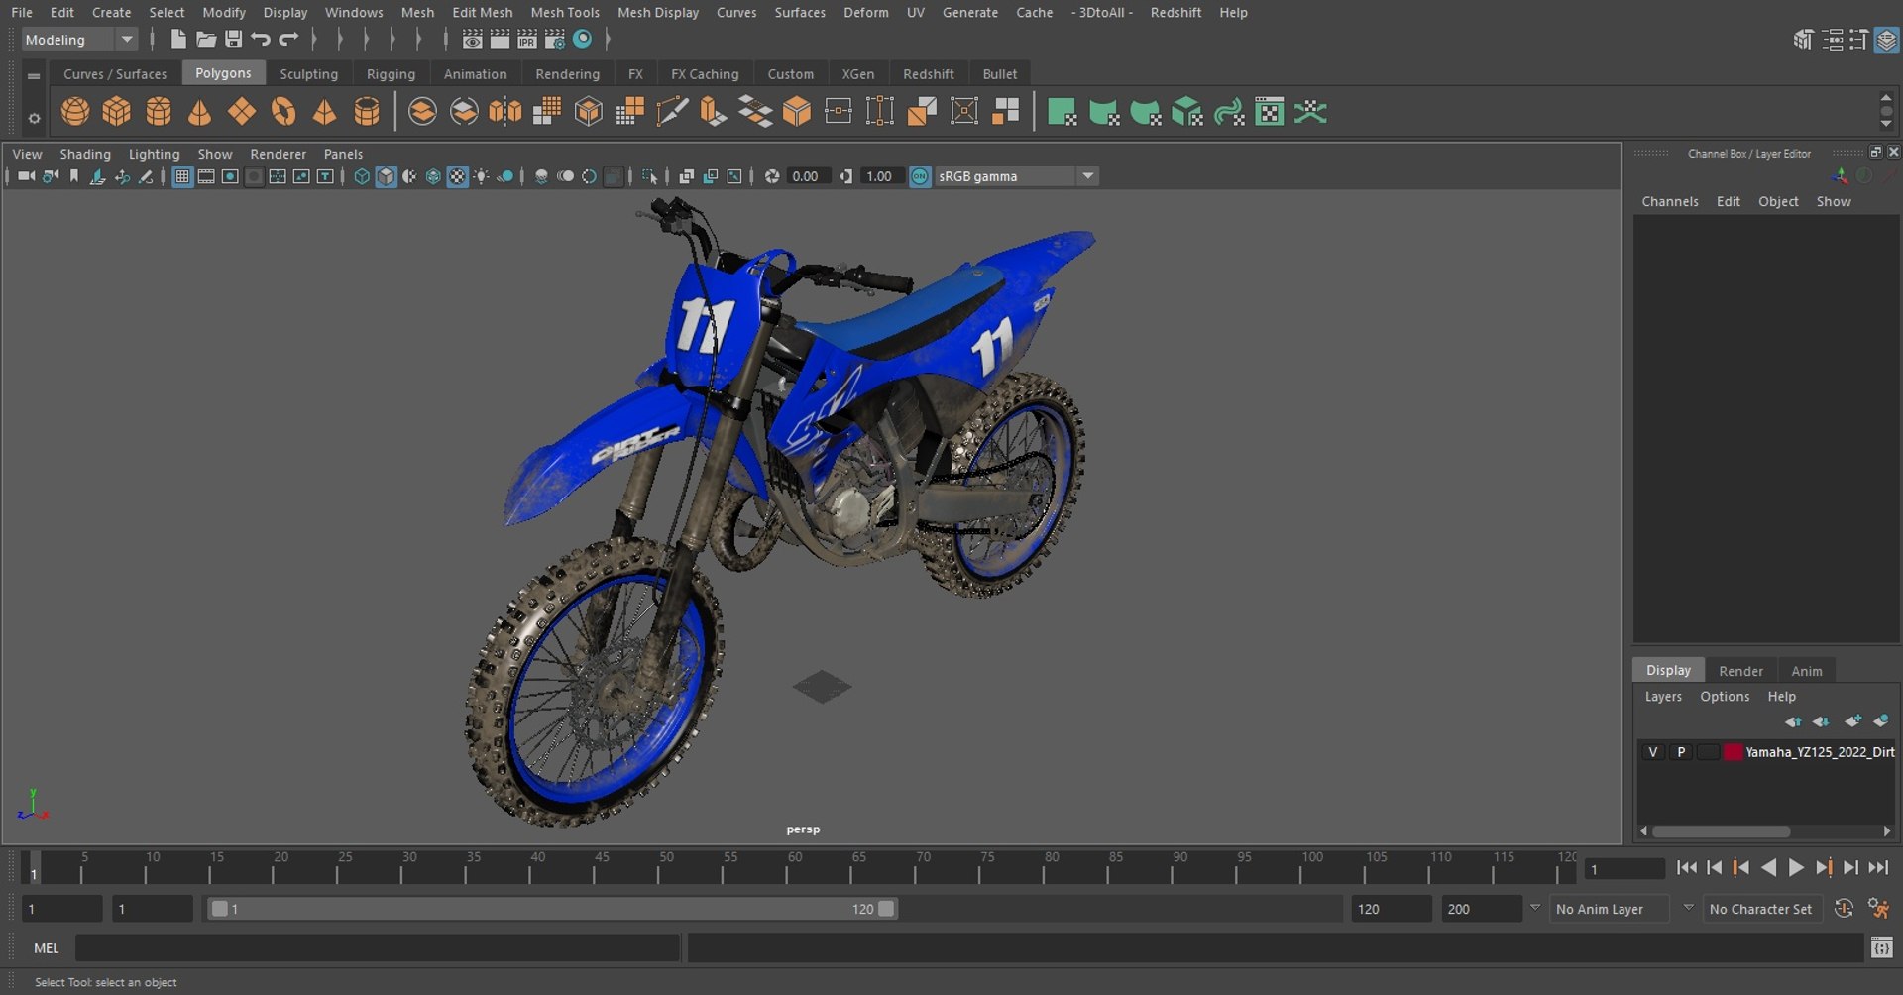
Task: Open the viewport Shading menu
Action: pyautogui.click(x=85, y=154)
